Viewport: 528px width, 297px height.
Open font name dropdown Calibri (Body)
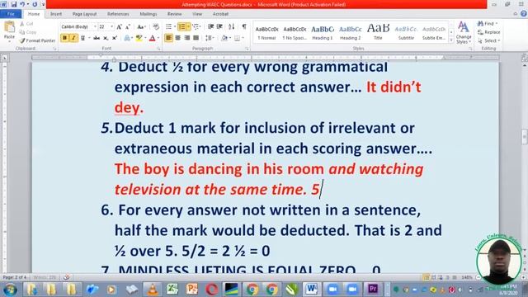tap(95, 26)
